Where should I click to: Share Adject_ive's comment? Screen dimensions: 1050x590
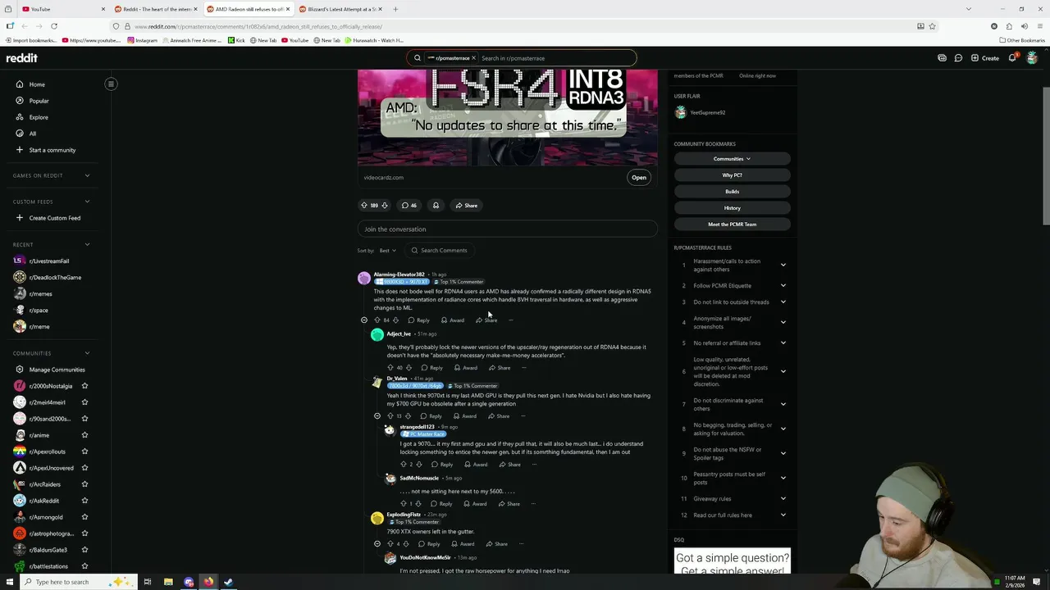[500, 368]
